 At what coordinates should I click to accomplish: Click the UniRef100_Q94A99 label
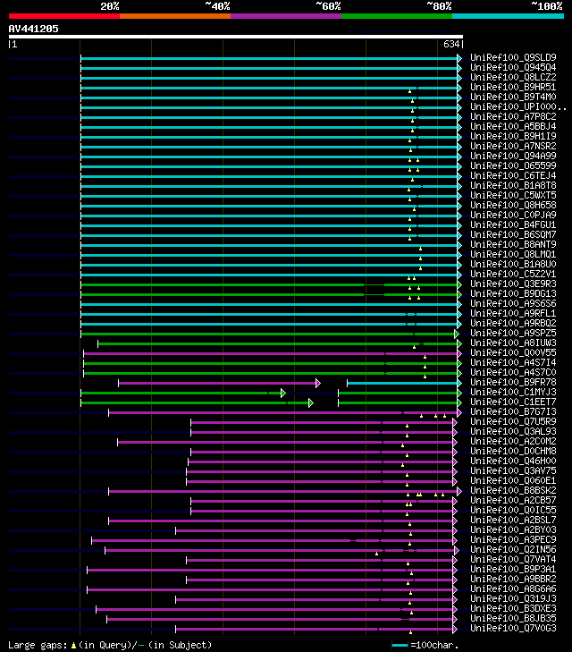click(513, 156)
